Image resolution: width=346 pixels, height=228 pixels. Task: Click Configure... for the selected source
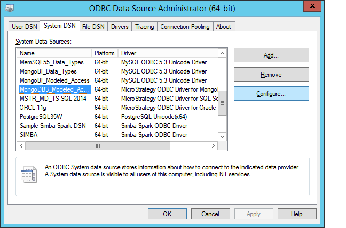(271, 94)
